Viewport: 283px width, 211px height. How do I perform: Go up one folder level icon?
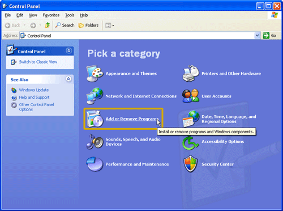click(x=47, y=25)
